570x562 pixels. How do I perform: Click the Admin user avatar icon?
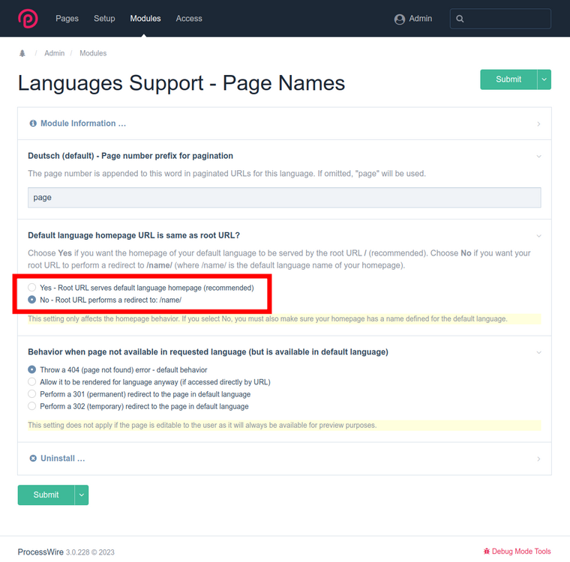point(400,19)
